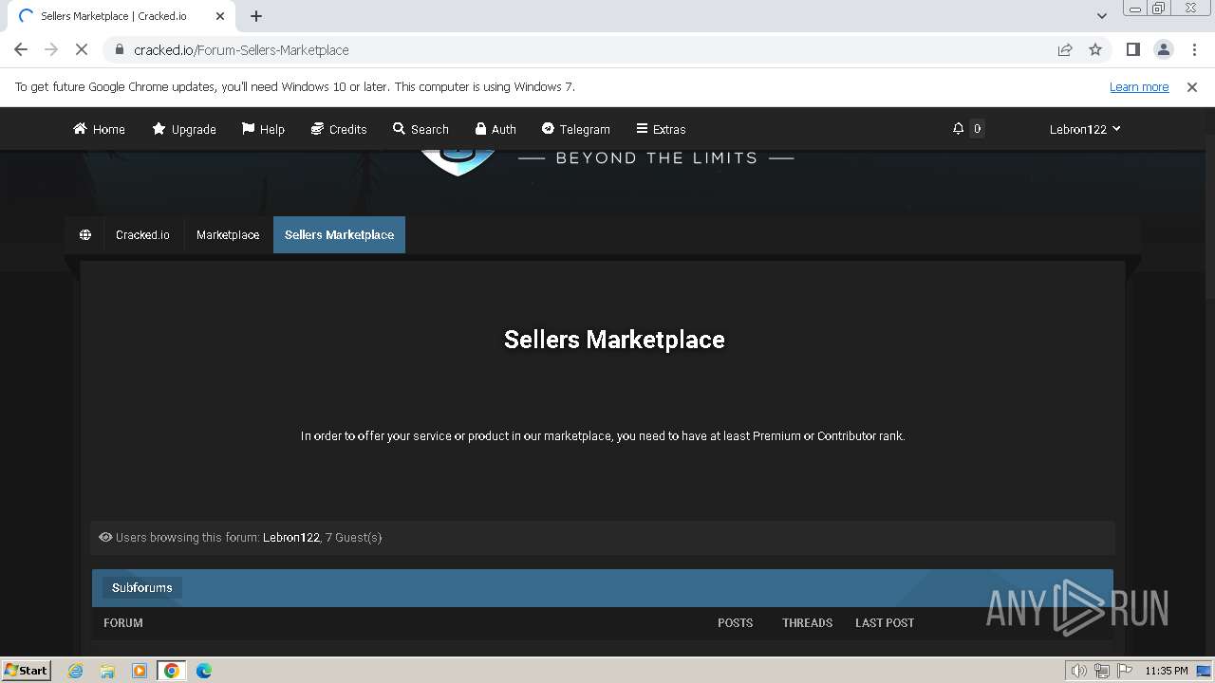Go to Marketplace breadcrumb
This screenshot has width=1215, height=683.
(x=228, y=234)
